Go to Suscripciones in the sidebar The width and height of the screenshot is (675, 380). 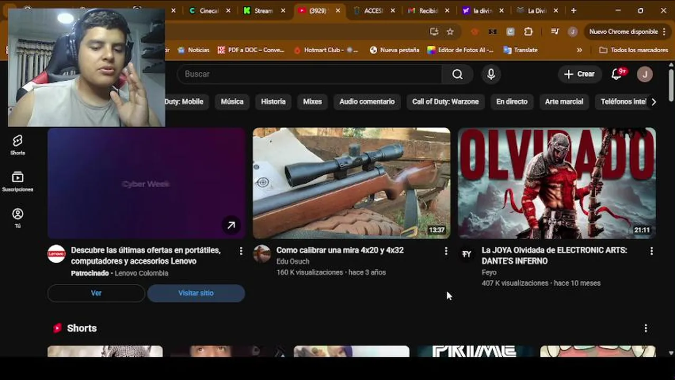[17, 182]
